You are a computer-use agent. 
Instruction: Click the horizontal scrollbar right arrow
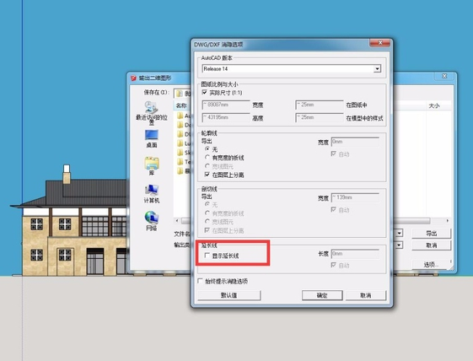[448, 221]
